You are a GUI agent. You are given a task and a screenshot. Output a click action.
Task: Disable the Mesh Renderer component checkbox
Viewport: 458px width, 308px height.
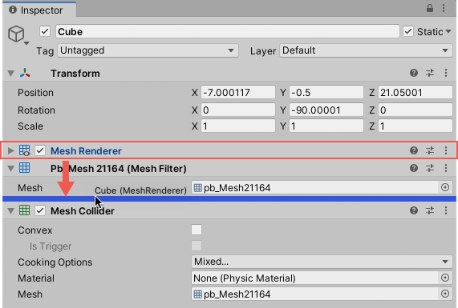coord(40,150)
